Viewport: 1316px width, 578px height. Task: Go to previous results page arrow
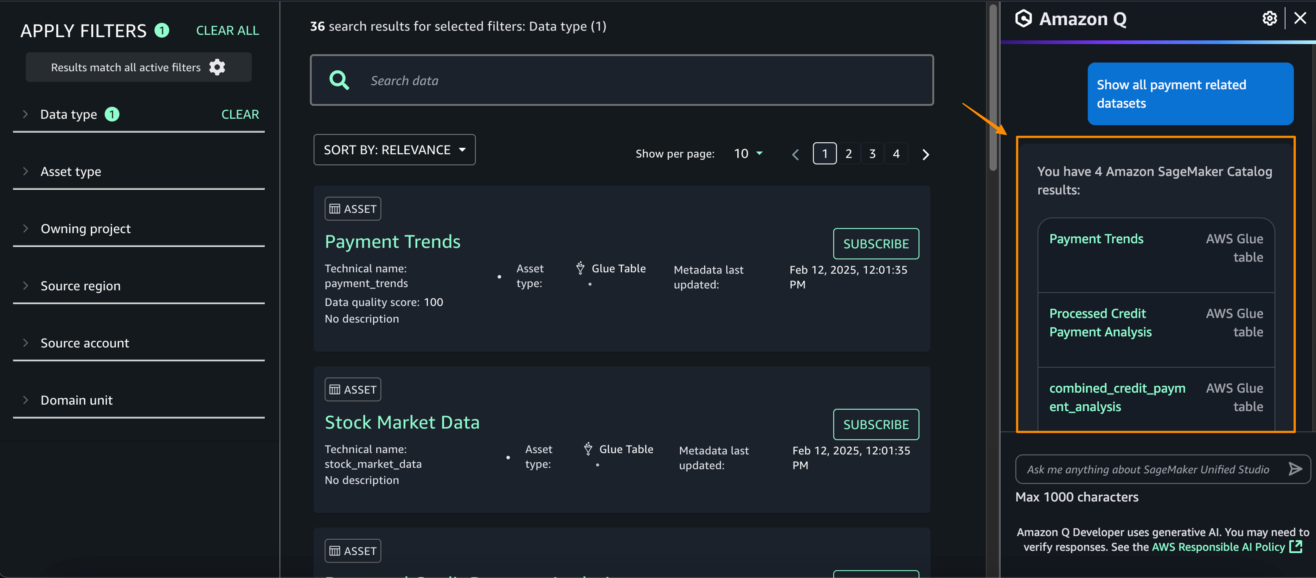click(795, 154)
